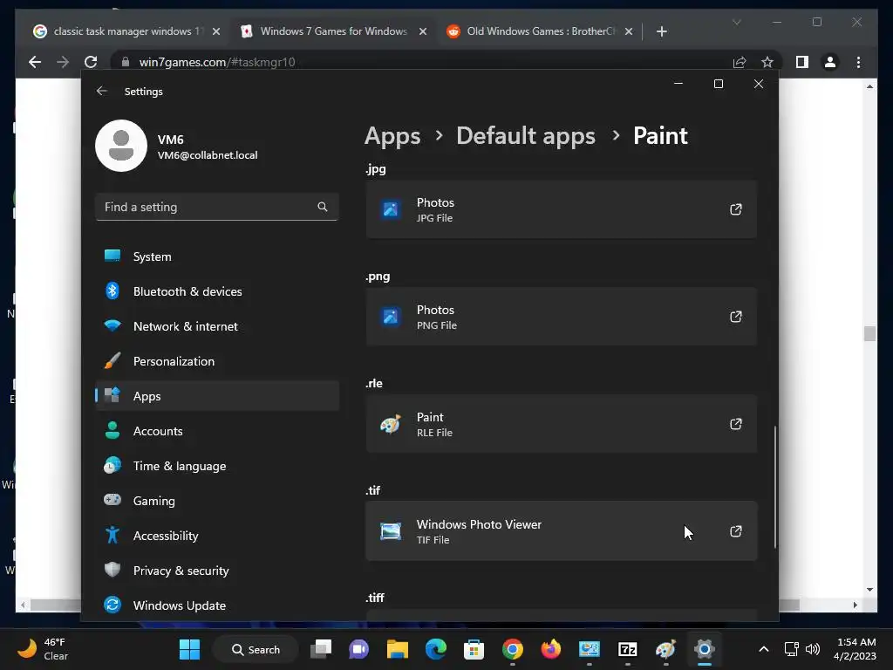Open Chrome's profile avatar button
893x670 pixels.
click(x=830, y=62)
